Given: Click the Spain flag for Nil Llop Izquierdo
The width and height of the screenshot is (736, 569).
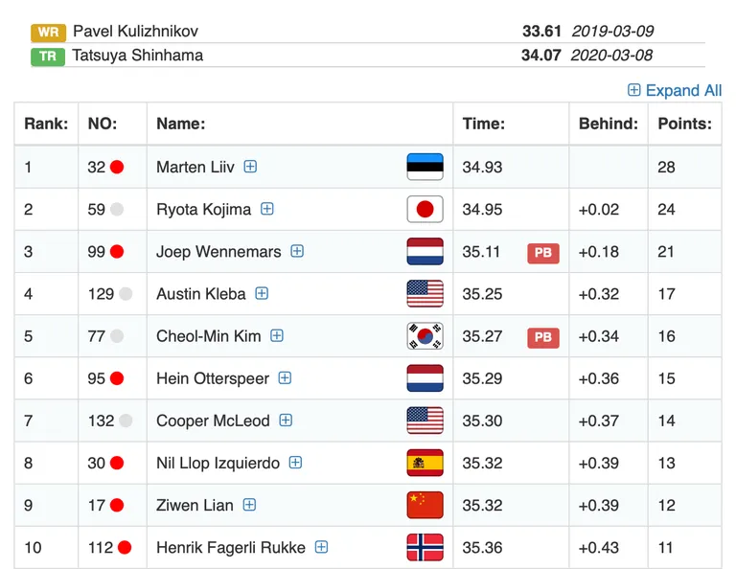Looking at the screenshot, I should pyautogui.click(x=425, y=463).
